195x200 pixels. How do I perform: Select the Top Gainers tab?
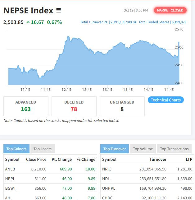16,149
